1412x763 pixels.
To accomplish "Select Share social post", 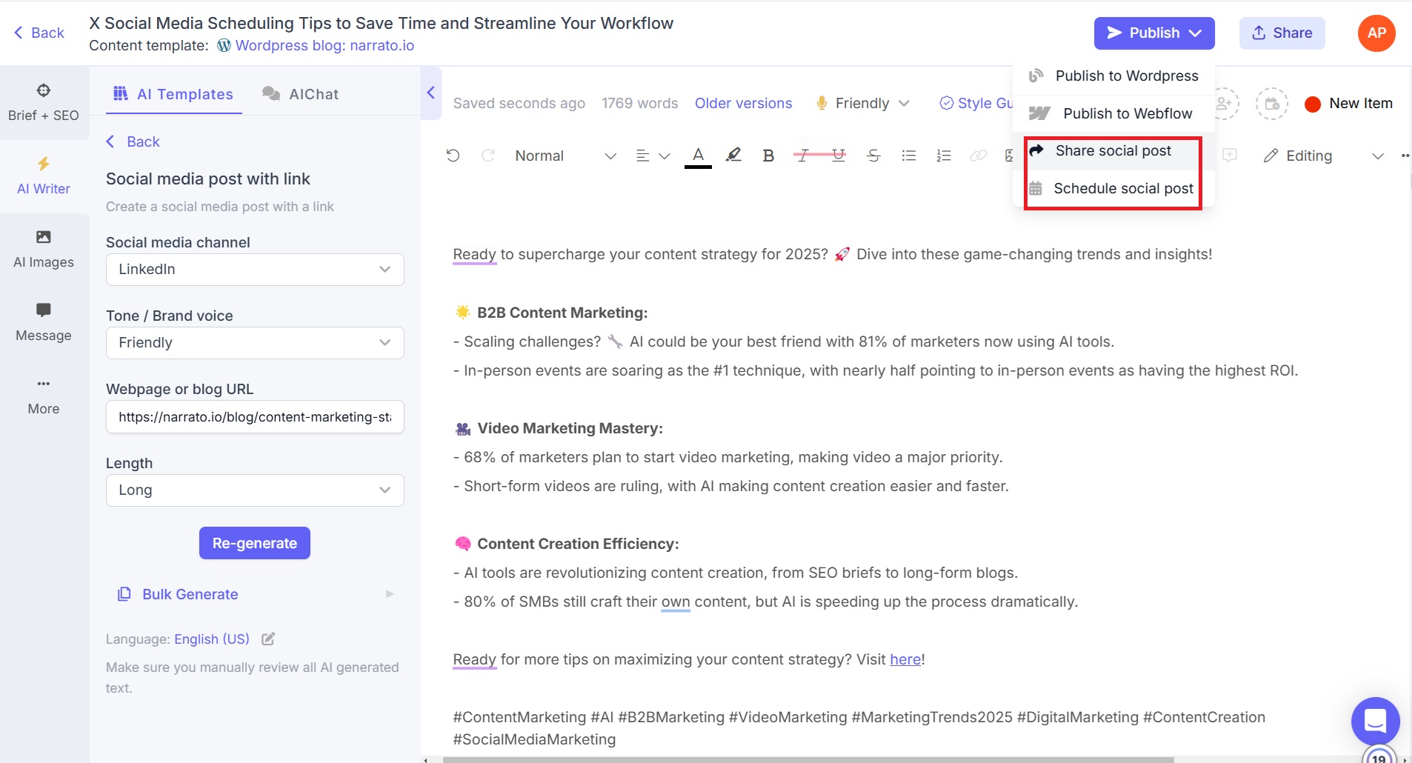I will (x=1113, y=150).
